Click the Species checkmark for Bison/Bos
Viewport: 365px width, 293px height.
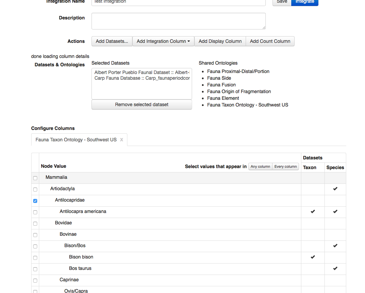335,245
